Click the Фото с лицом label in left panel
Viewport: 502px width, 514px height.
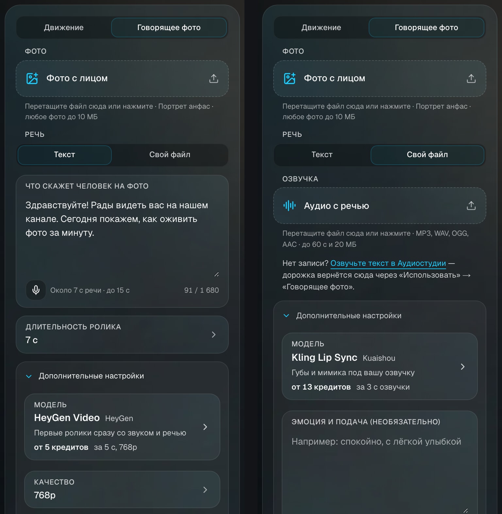[x=77, y=78]
